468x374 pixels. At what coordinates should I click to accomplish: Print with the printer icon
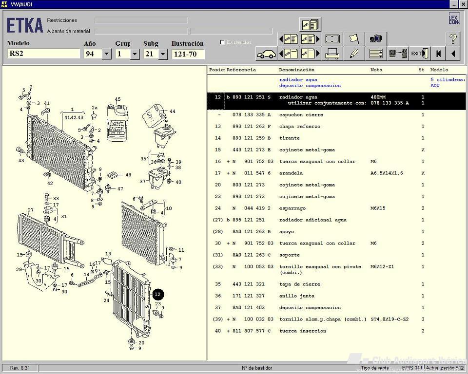tap(332, 54)
